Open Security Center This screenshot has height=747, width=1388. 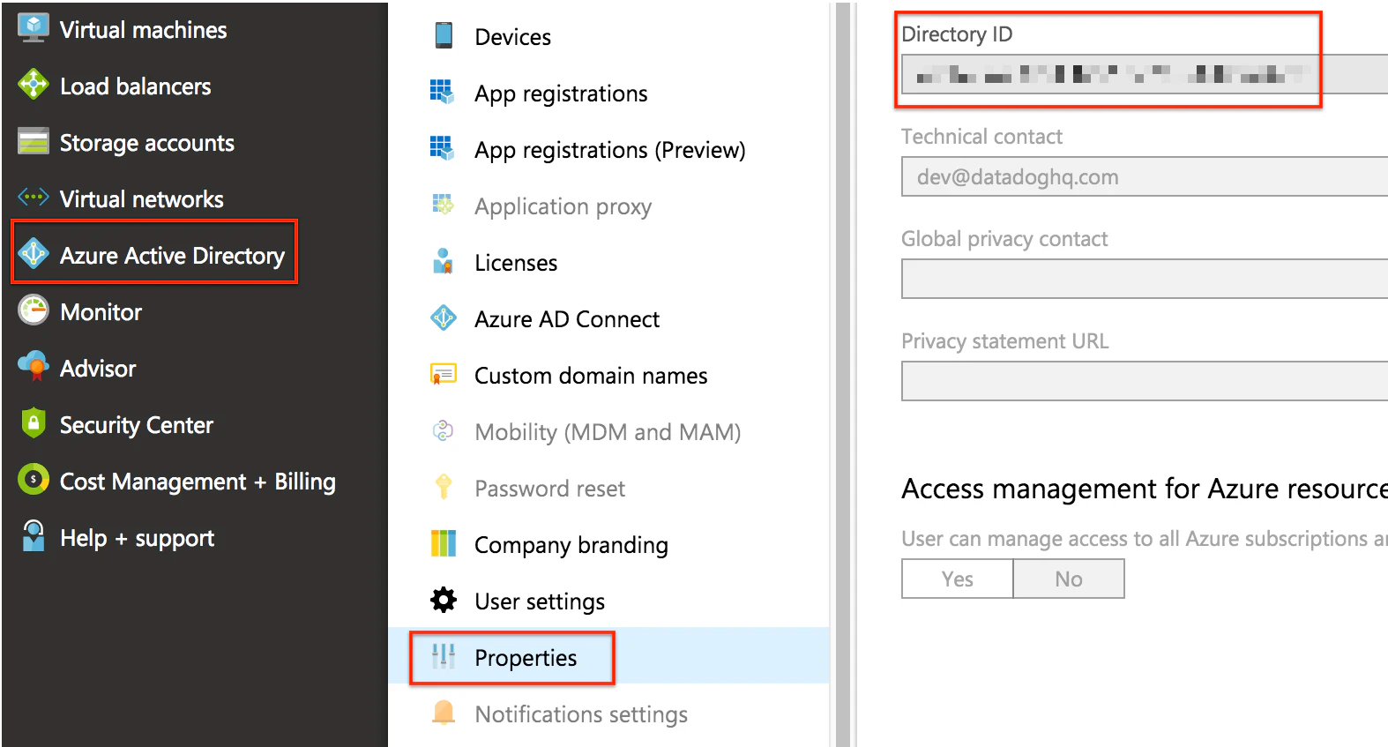click(136, 425)
